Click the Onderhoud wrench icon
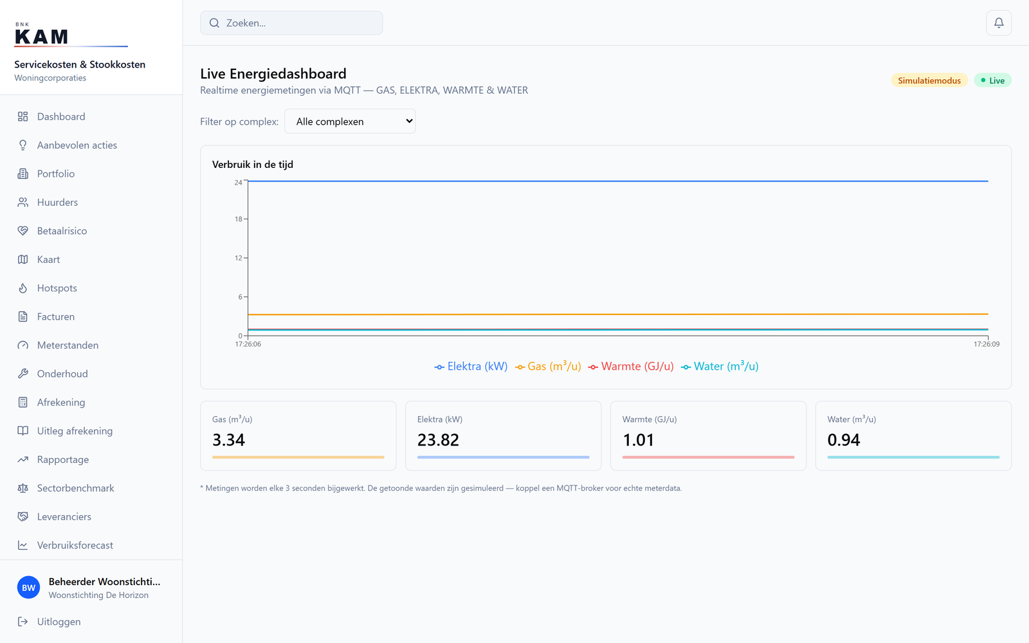The height and width of the screenshot is (643, 1029). pos(23,374)
